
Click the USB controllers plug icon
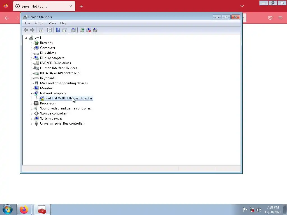coord(36,123)
